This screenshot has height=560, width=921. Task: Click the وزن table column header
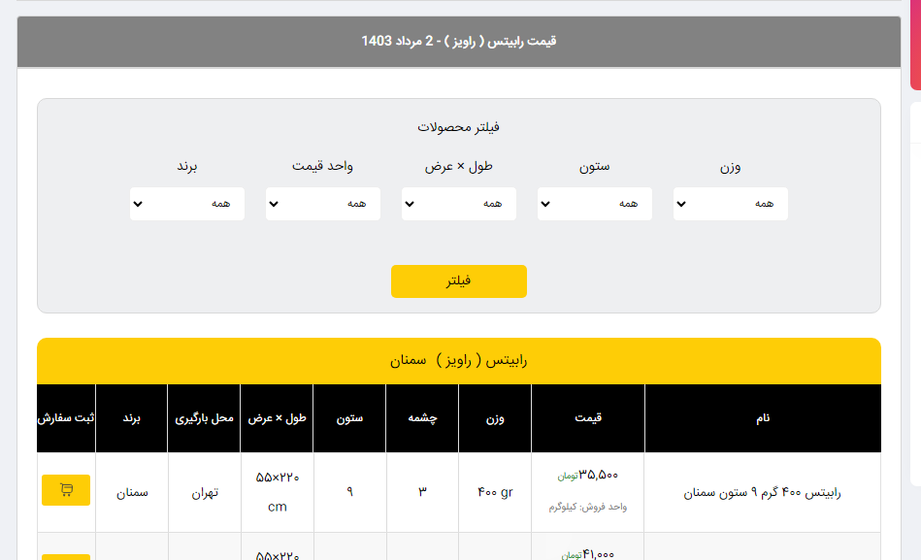(494, 418)
